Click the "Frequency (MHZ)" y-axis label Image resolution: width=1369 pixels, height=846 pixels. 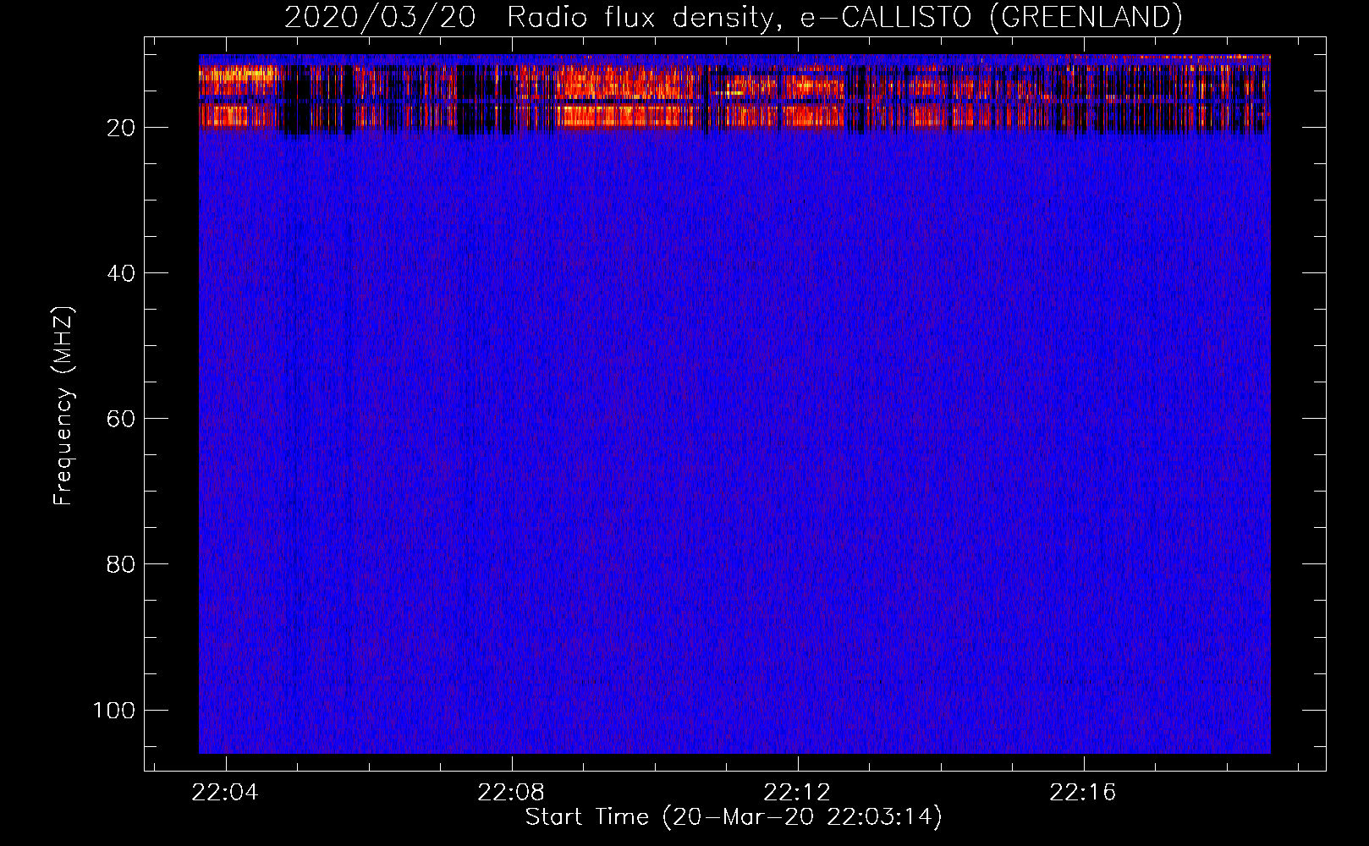pyautogui.click(x=63, y=405)
